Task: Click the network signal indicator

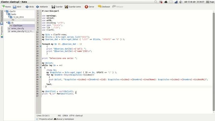Action: [x=176, y=2]
